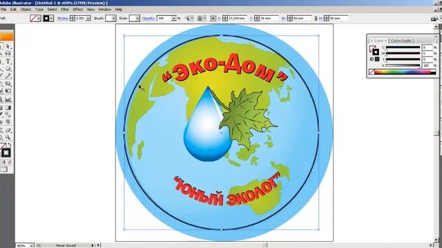This screenshot has height=248, width=442.
Task: Open the Effect menu
Action: (78, 10)
